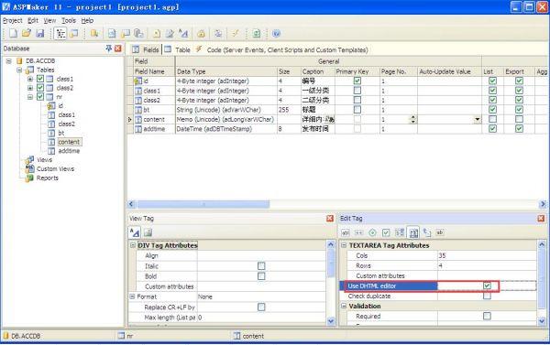
Task: Select the addtime field in the tree
Action: tap(69, 151)
